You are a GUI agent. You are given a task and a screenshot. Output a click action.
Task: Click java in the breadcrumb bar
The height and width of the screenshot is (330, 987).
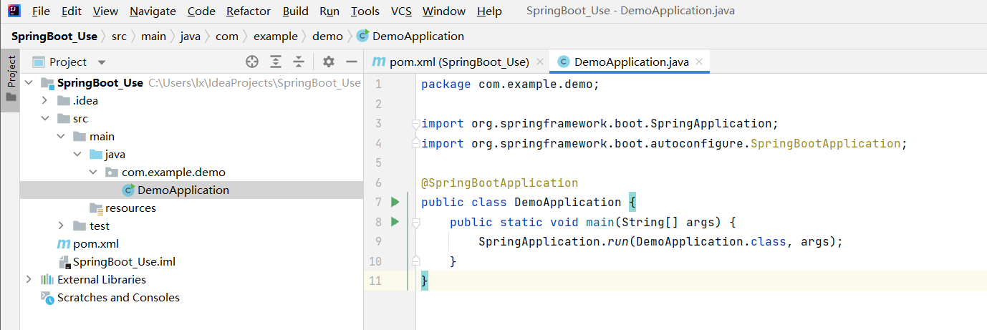click(x=191, y=36)
